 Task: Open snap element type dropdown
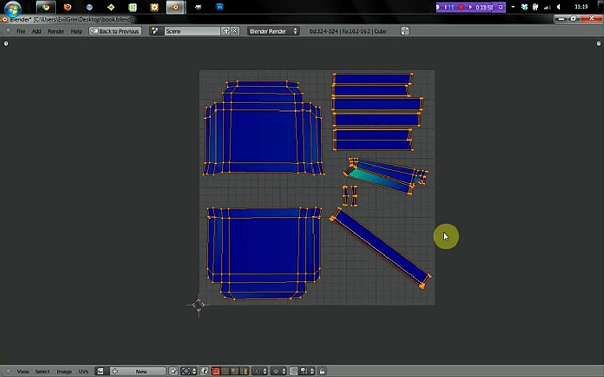(307, 371)
